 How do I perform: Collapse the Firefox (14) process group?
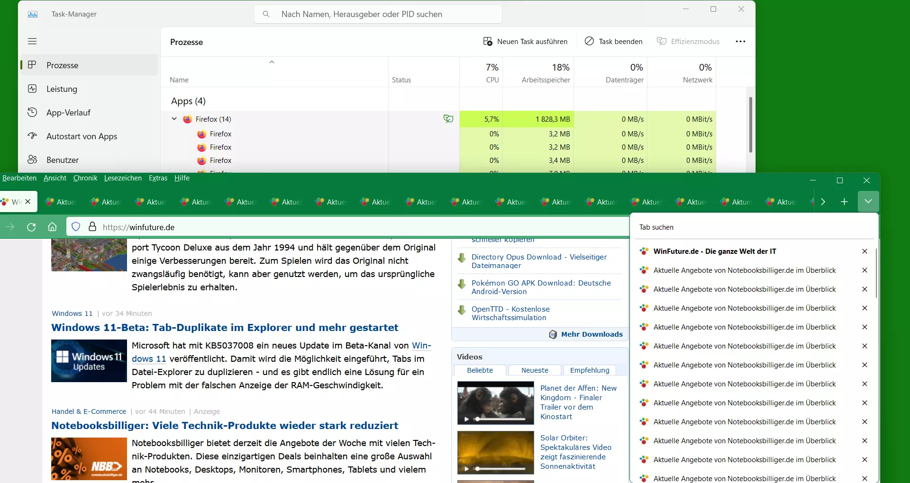(x=174, y=119)
